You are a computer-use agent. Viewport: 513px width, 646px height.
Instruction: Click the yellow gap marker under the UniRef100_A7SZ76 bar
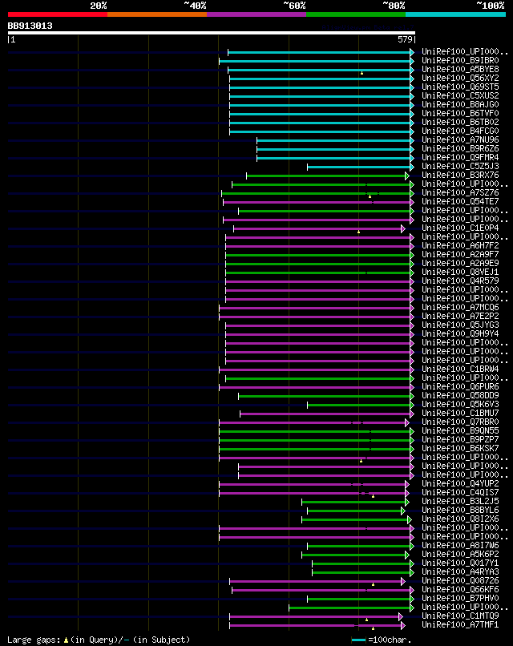point(370,196)
